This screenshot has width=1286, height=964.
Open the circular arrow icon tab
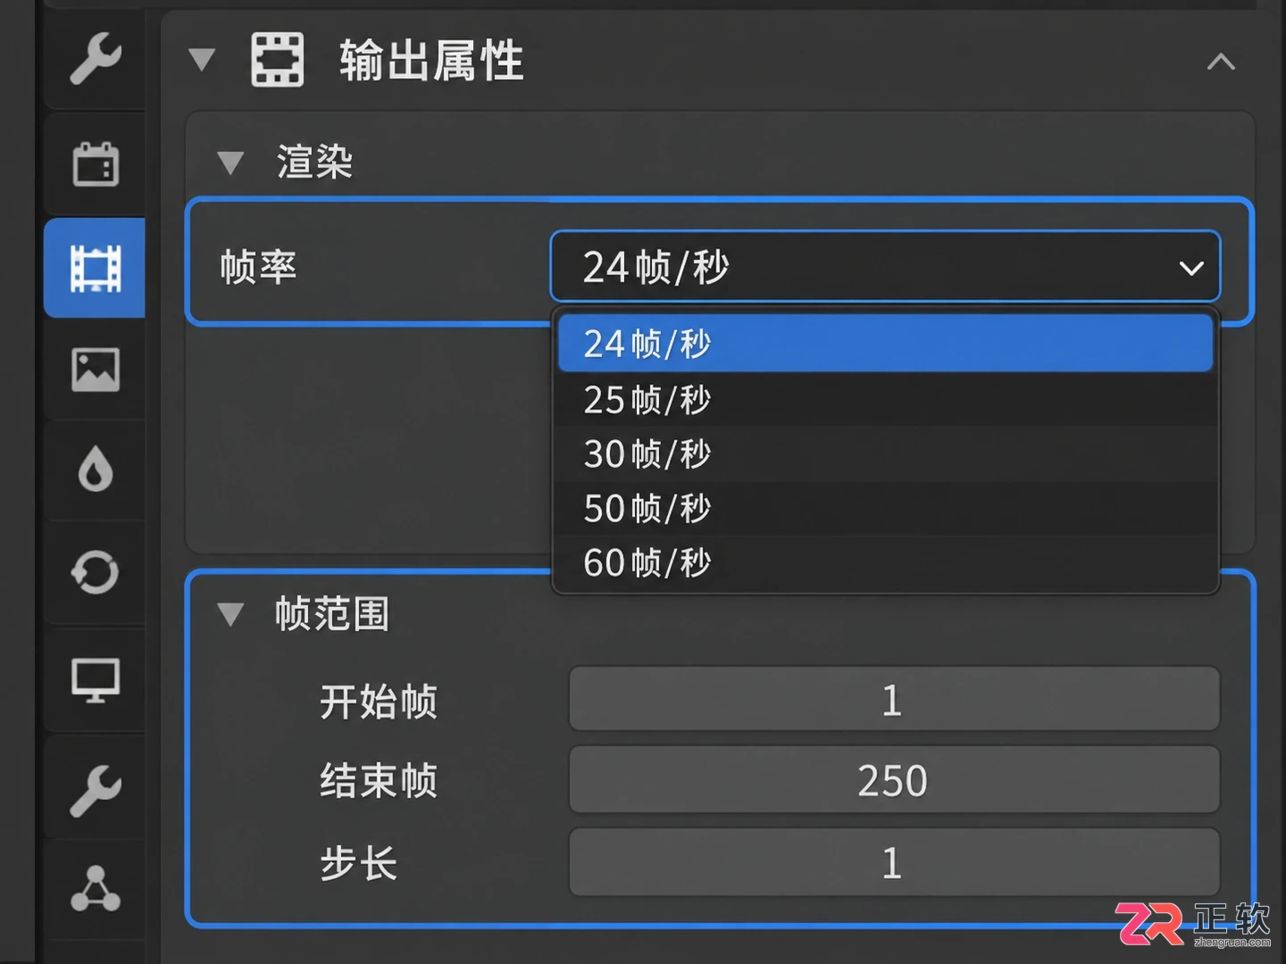pyautogui.click(x=95, y=573)
